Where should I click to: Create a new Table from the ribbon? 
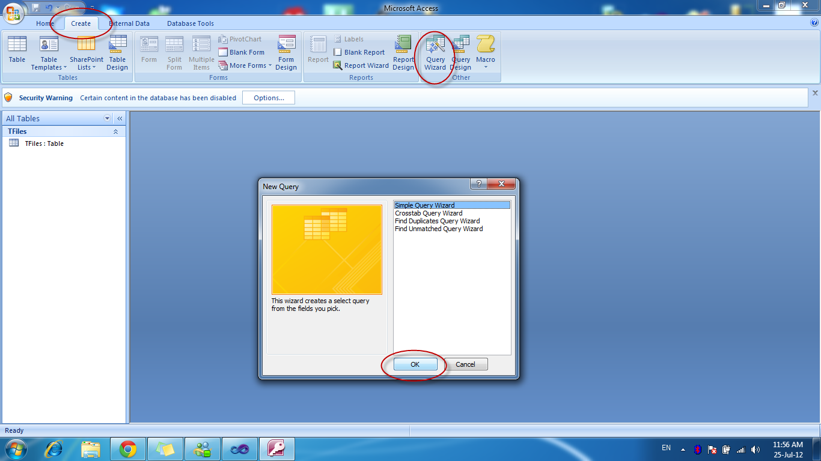[17, 50]
